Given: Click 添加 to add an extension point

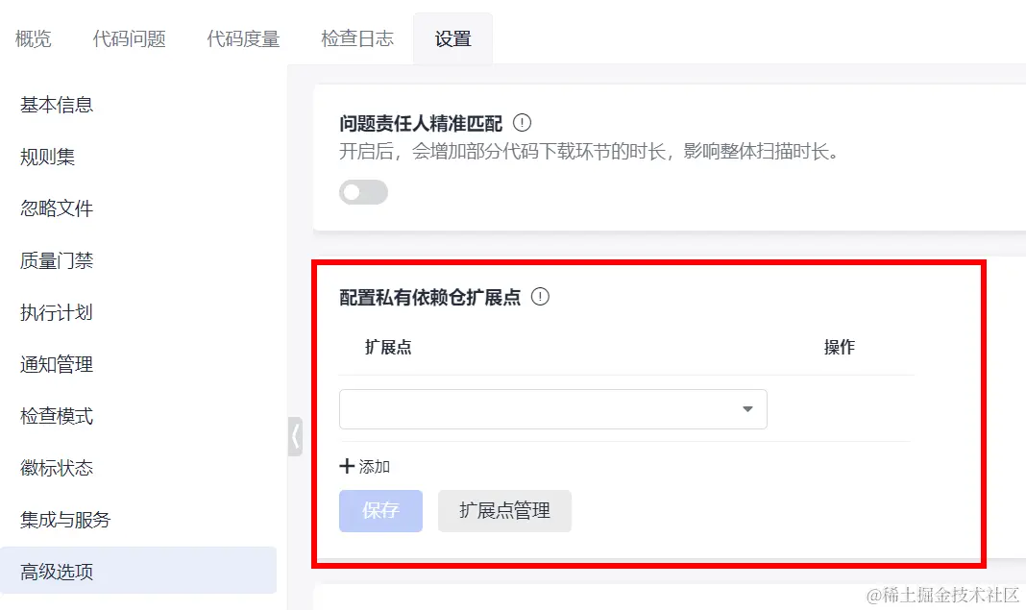Looking at the screenshot, I should tap(365, 467).
